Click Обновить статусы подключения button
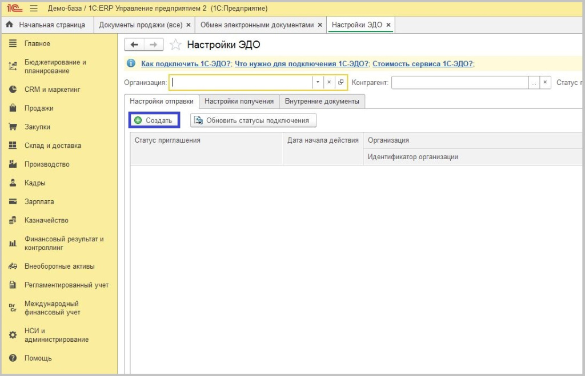 253,120
